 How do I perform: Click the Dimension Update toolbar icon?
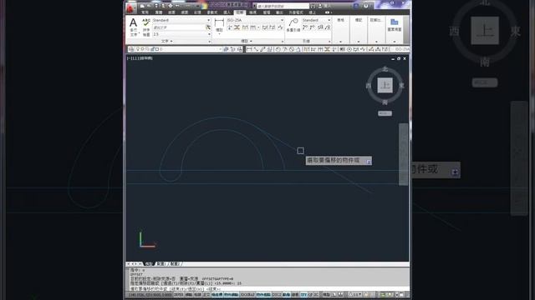tap(385, 49)
